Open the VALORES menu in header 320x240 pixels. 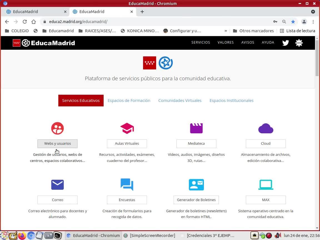(226, 42)
